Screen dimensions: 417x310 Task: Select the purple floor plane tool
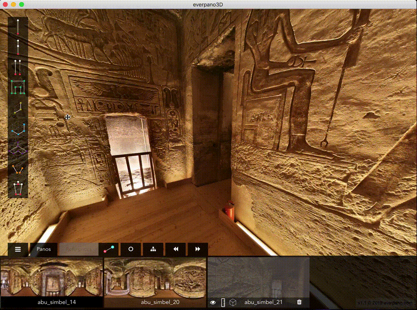(x=18, y=149)
